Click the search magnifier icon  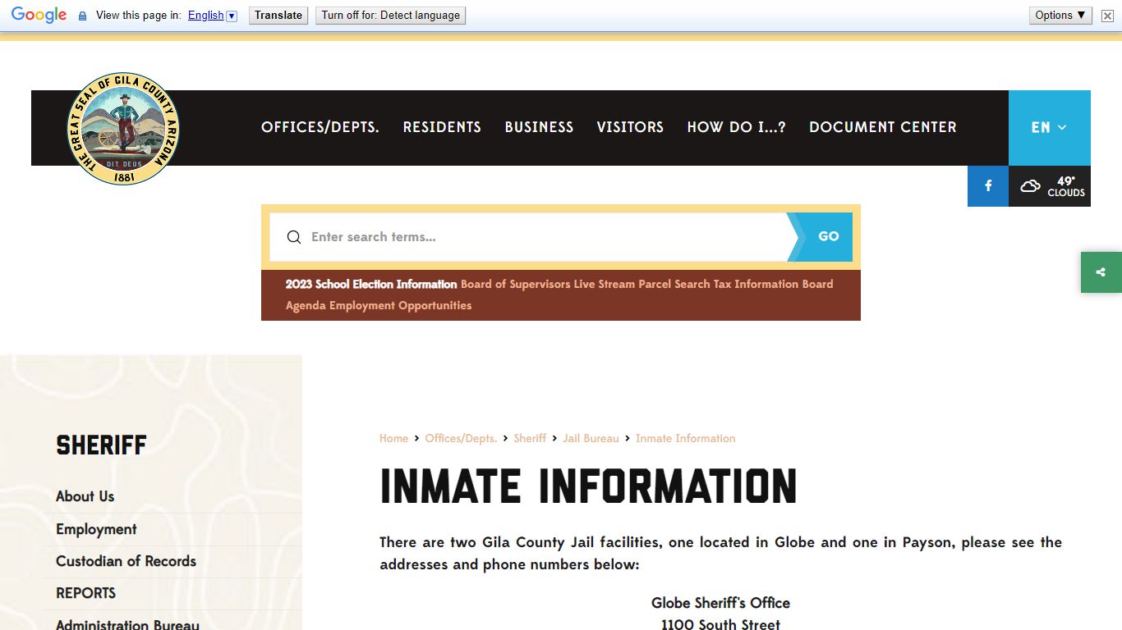coord(293,237)
